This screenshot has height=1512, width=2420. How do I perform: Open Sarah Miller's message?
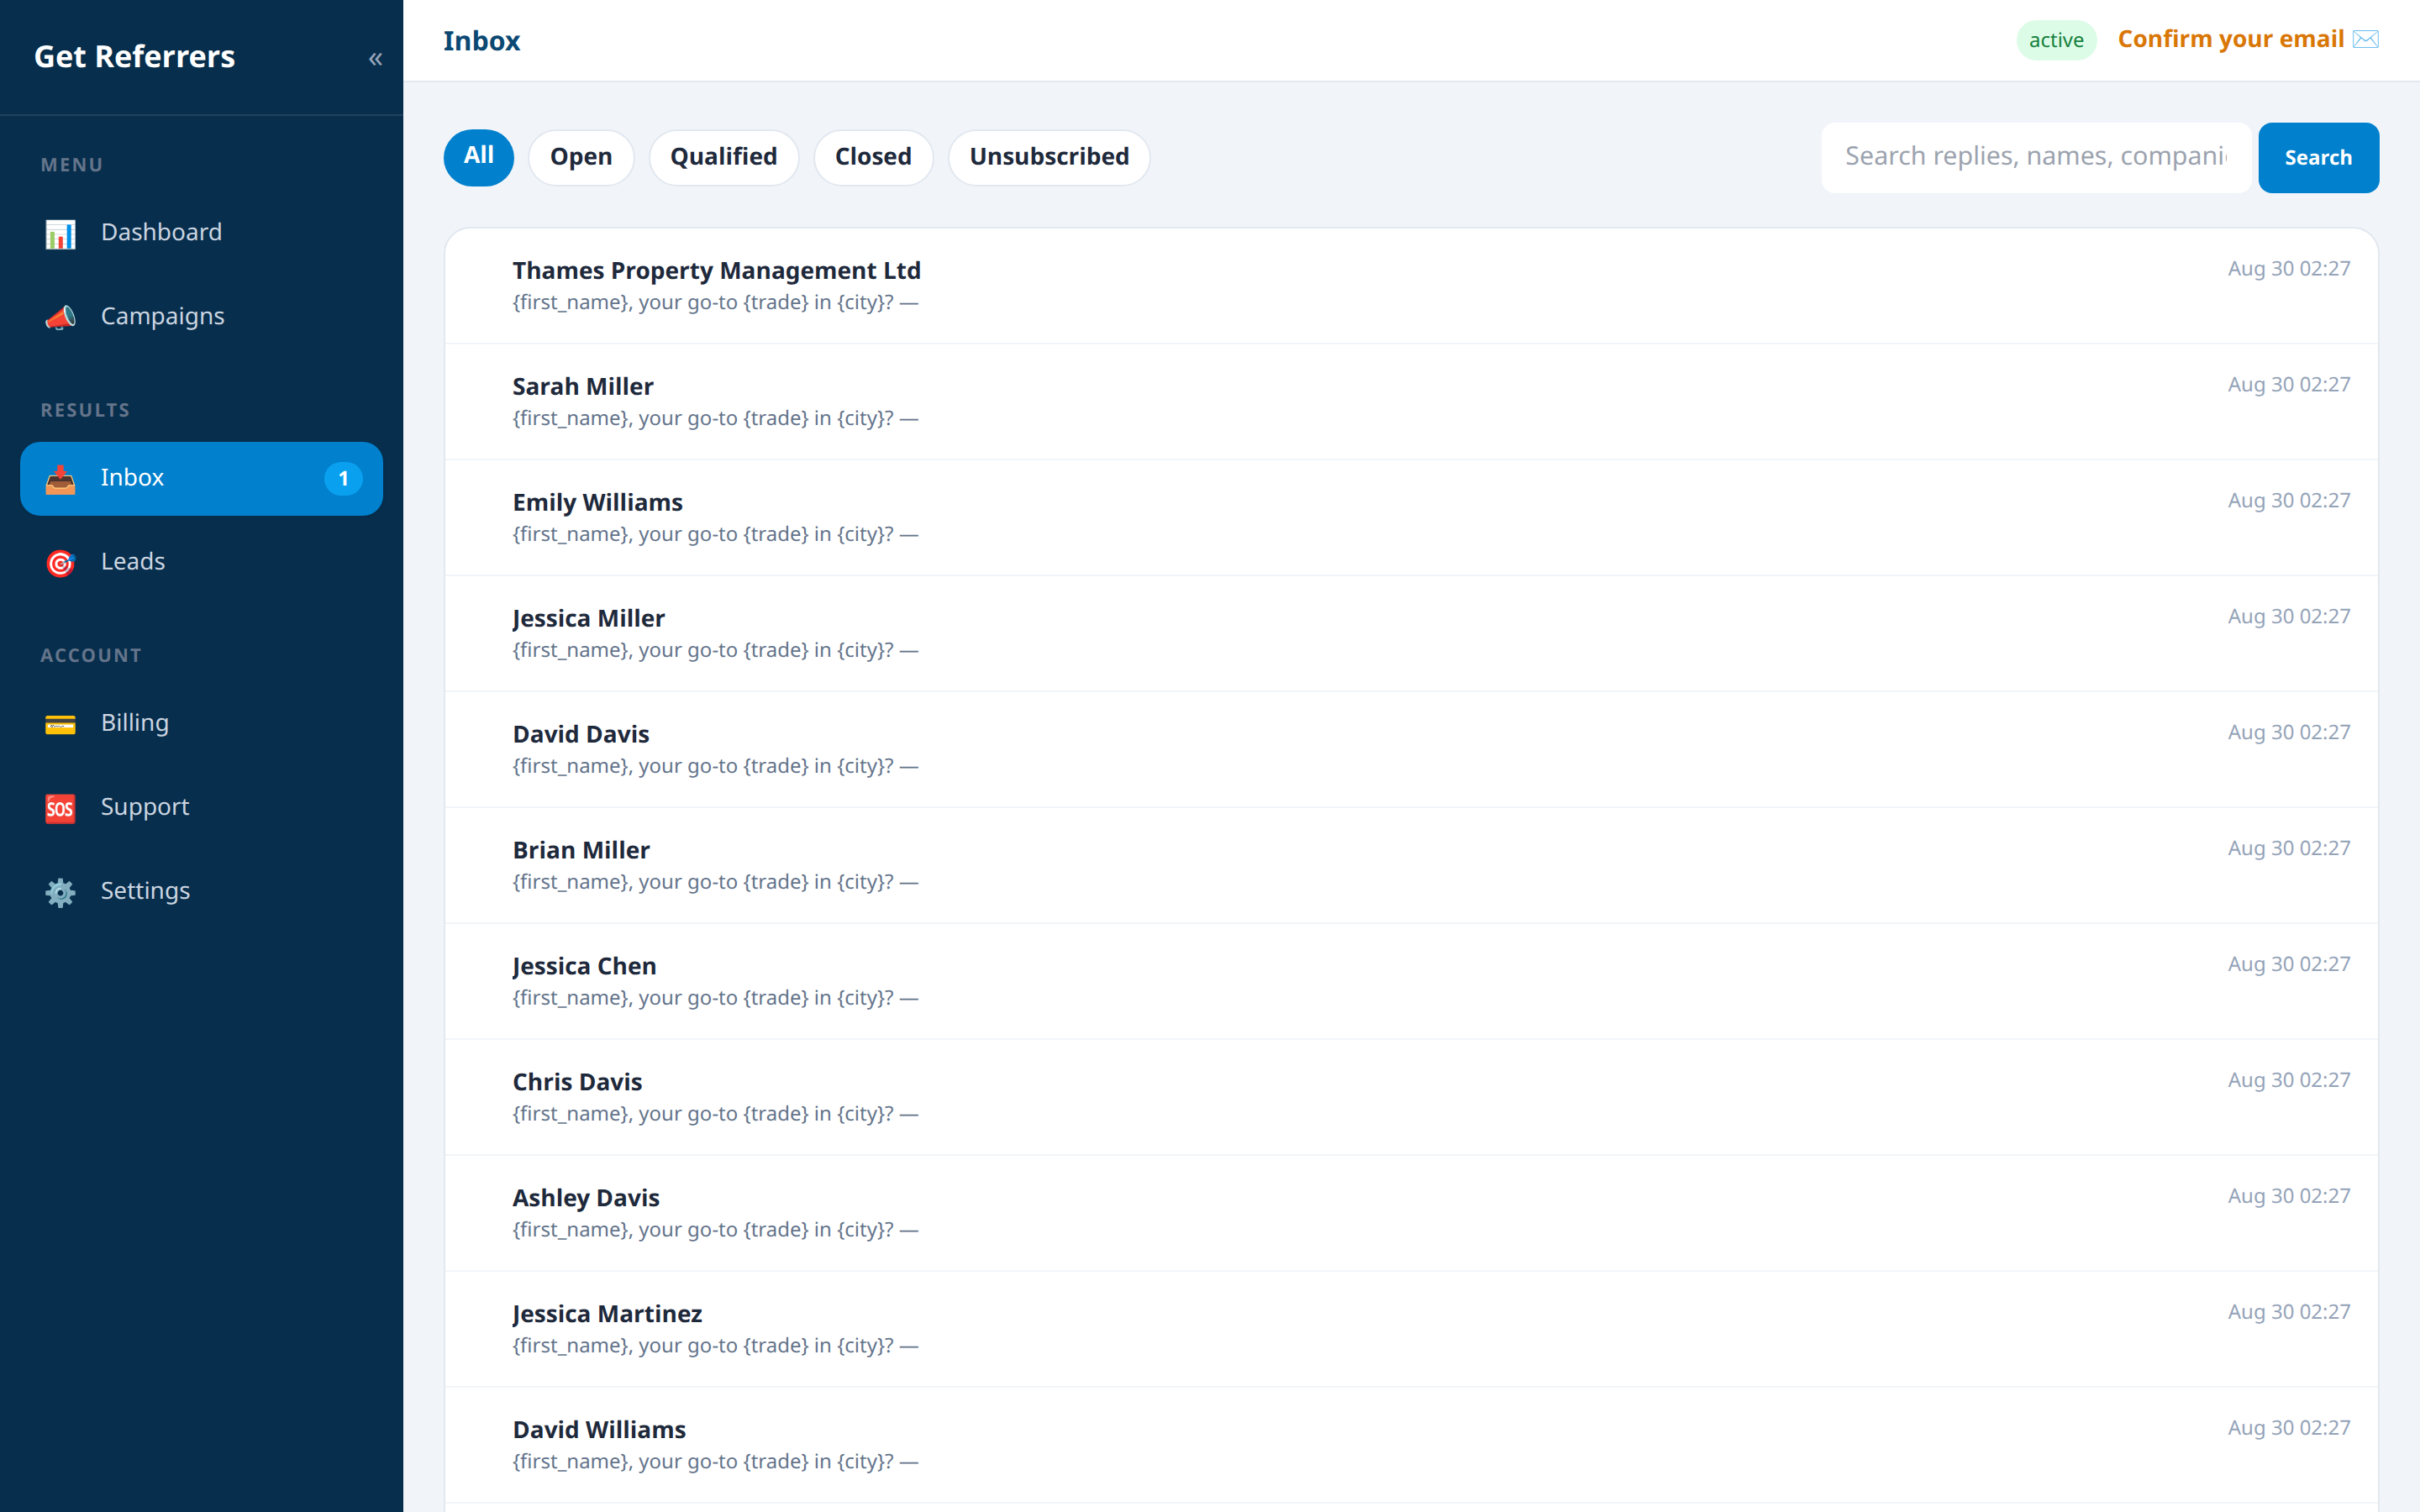(1411, 402)
